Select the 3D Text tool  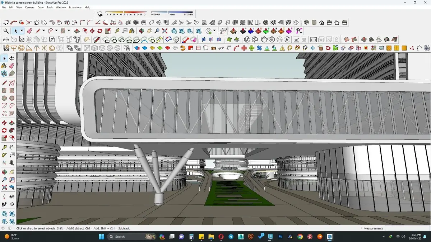tap(12, 163)
